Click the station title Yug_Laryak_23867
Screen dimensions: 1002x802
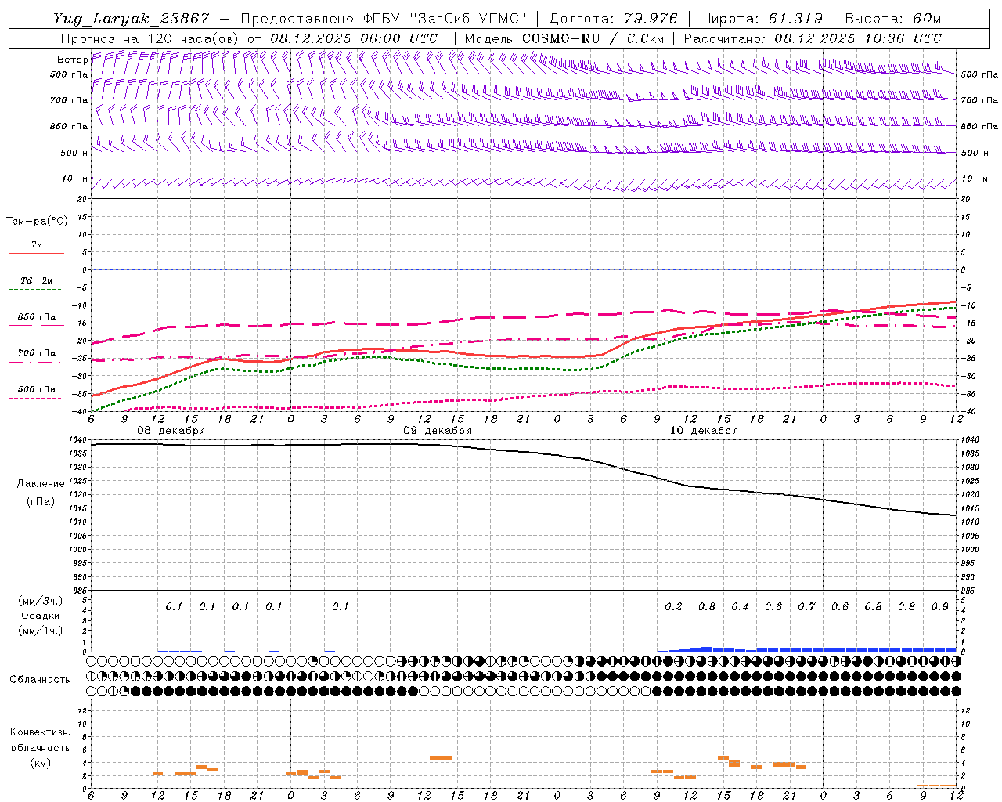point(132,19)
